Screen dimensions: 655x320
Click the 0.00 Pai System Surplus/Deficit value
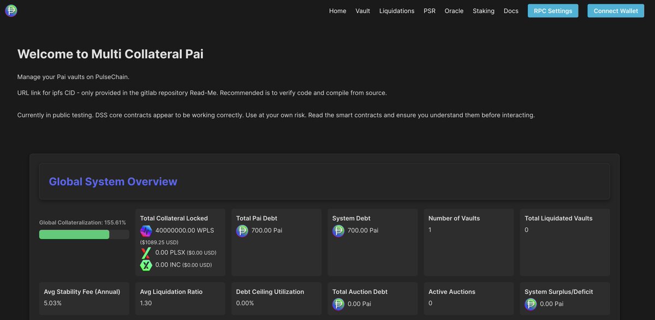pyautogui.click(x=552, y=304)
